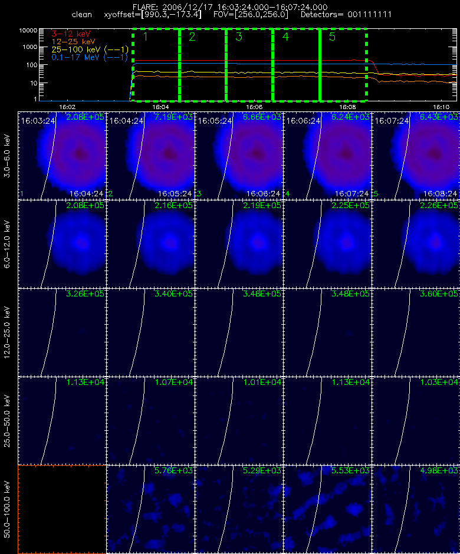The width and height of the screenshot is (460, 554).
Task: Click the red 3-12 keV legend label
Action: tap(71, 34)
